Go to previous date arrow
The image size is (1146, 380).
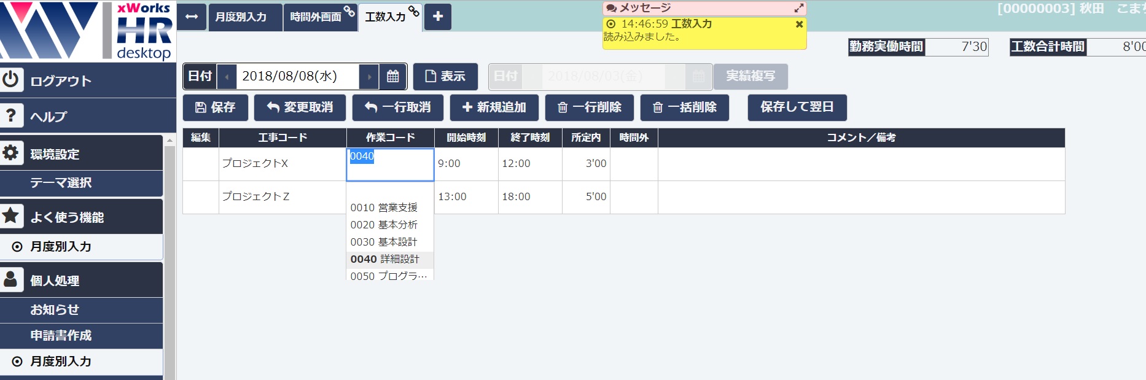pyautogui.click(x=227, y=77)
